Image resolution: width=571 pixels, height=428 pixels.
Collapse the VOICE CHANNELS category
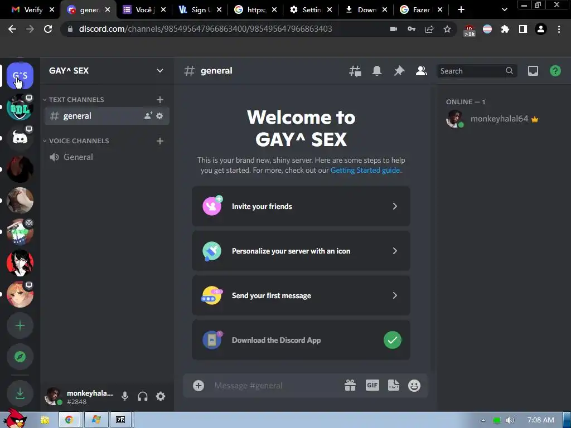coord(76,141)
